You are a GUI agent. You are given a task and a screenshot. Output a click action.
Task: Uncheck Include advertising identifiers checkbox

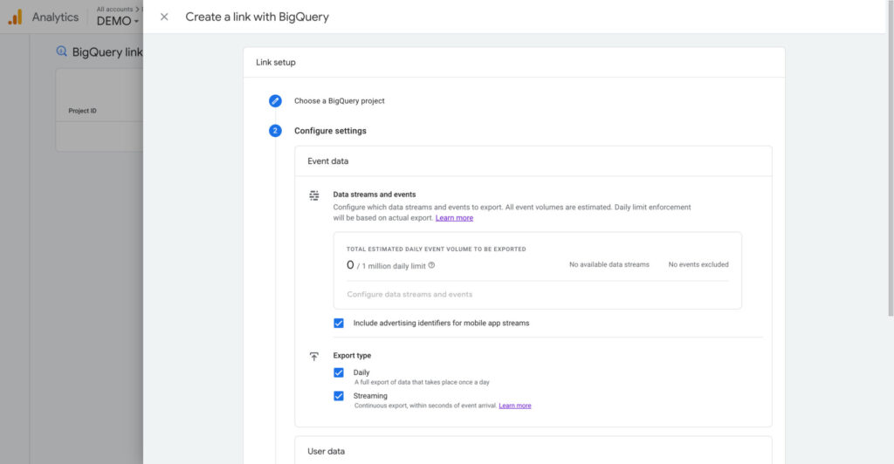[x=339, y=324]
